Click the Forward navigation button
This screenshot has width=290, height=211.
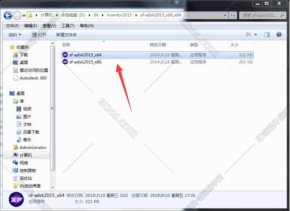17,16
